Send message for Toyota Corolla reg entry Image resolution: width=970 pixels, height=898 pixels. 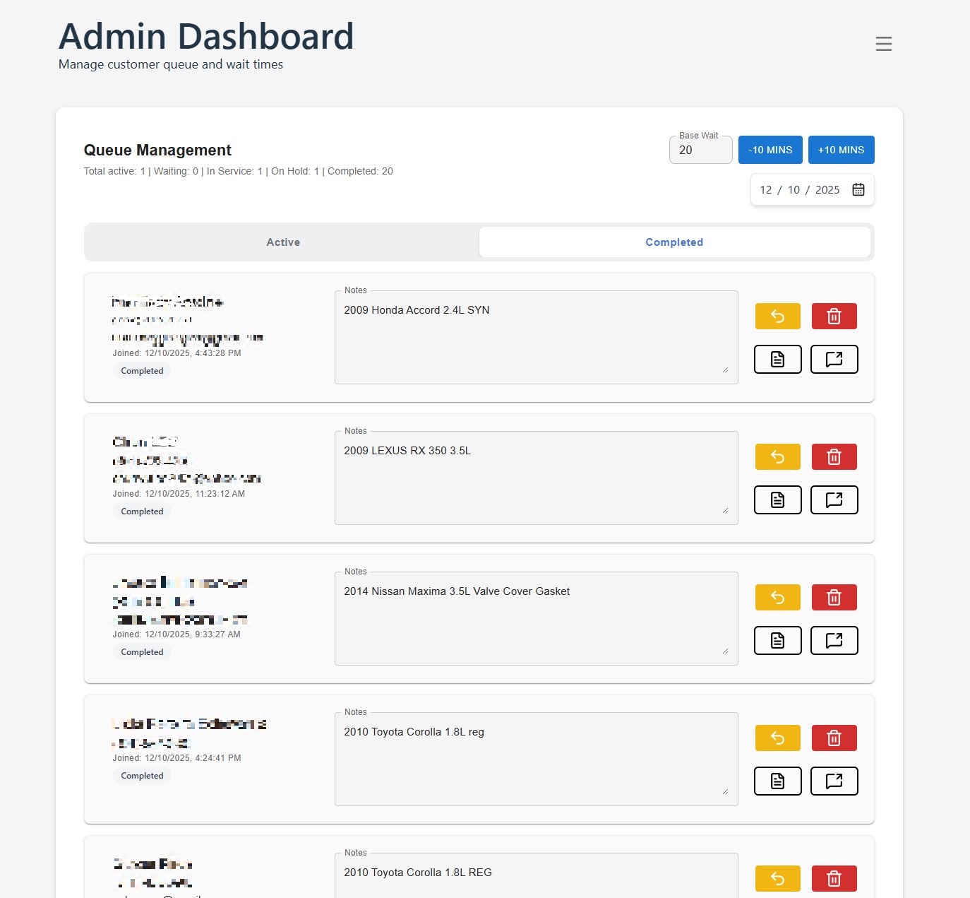(x=834, y=781)
